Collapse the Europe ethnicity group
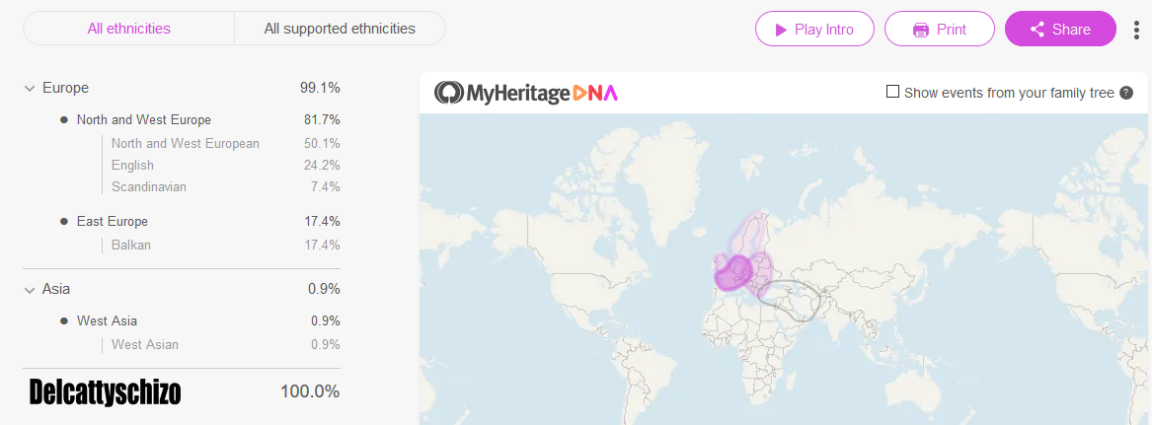The height and width of the screenshot is (425, 1152). coord(30,88)
